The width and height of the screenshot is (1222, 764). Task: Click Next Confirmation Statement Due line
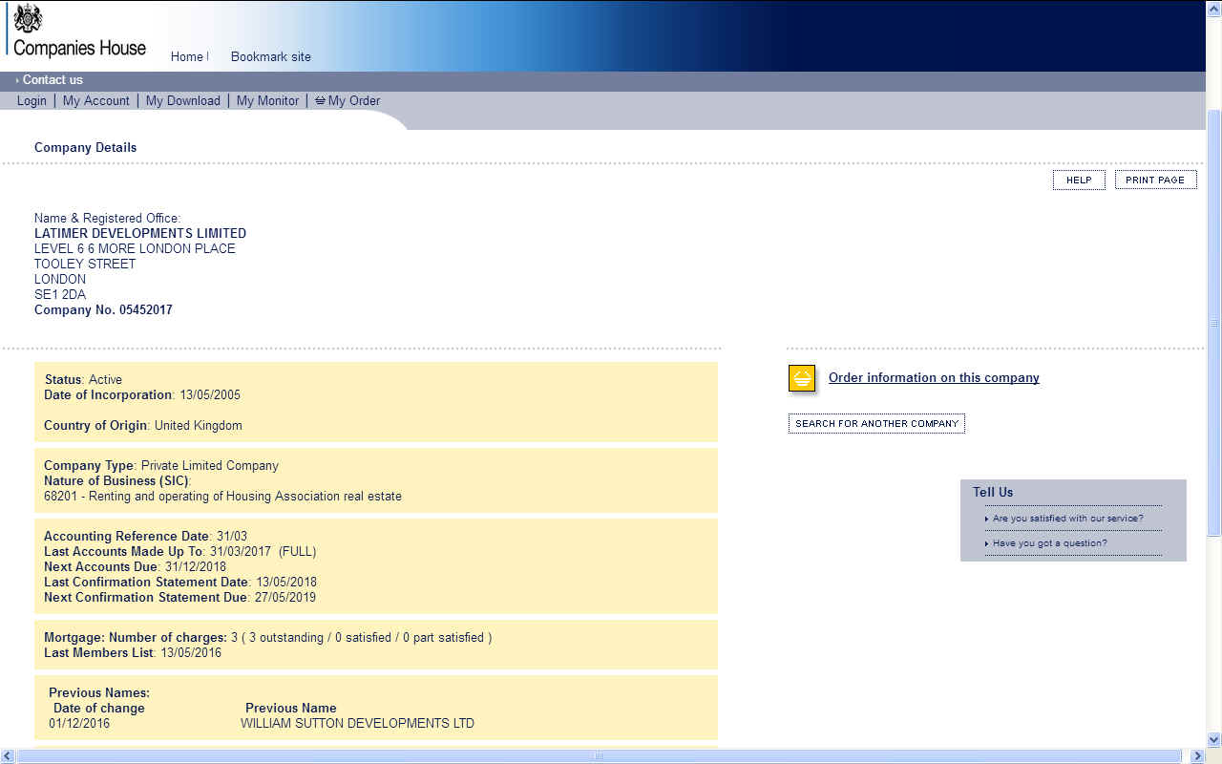tap(179, 598)
